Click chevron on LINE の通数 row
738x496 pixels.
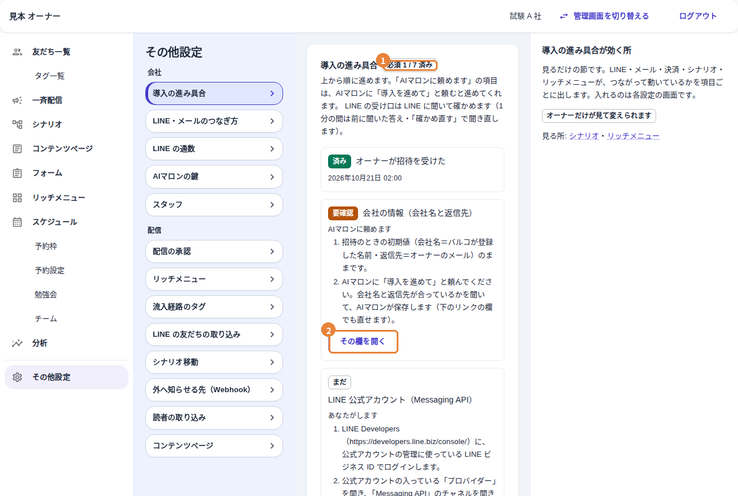coord(272,149)
